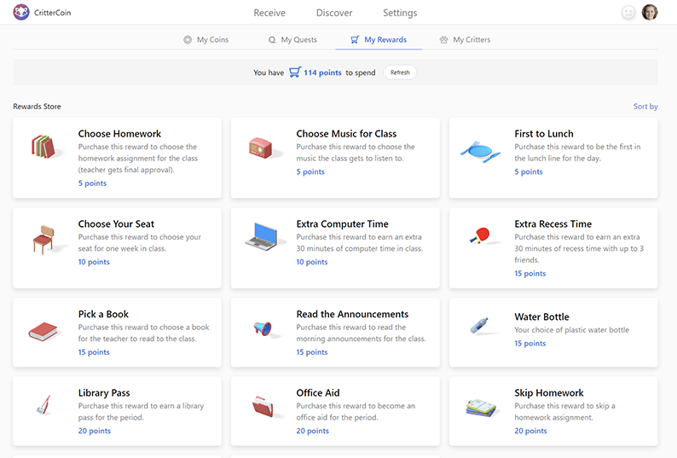Screen dimensions: 677x458
Task: Select the Extra Recess Time title
Action: 553,224
